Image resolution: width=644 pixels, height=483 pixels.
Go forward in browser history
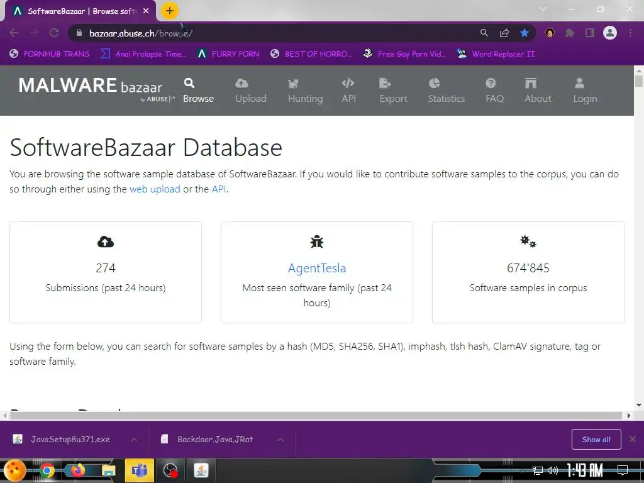(x=34, y=33)
